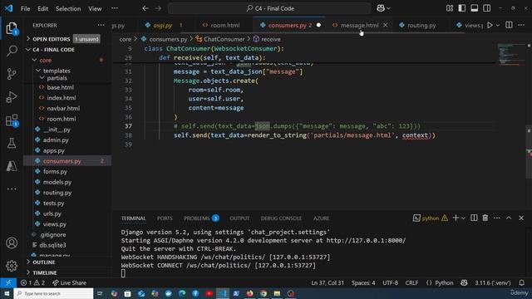The image size is (532, 299).
Task: Open more editor actions menu
Action: click(x=521, y=25)
